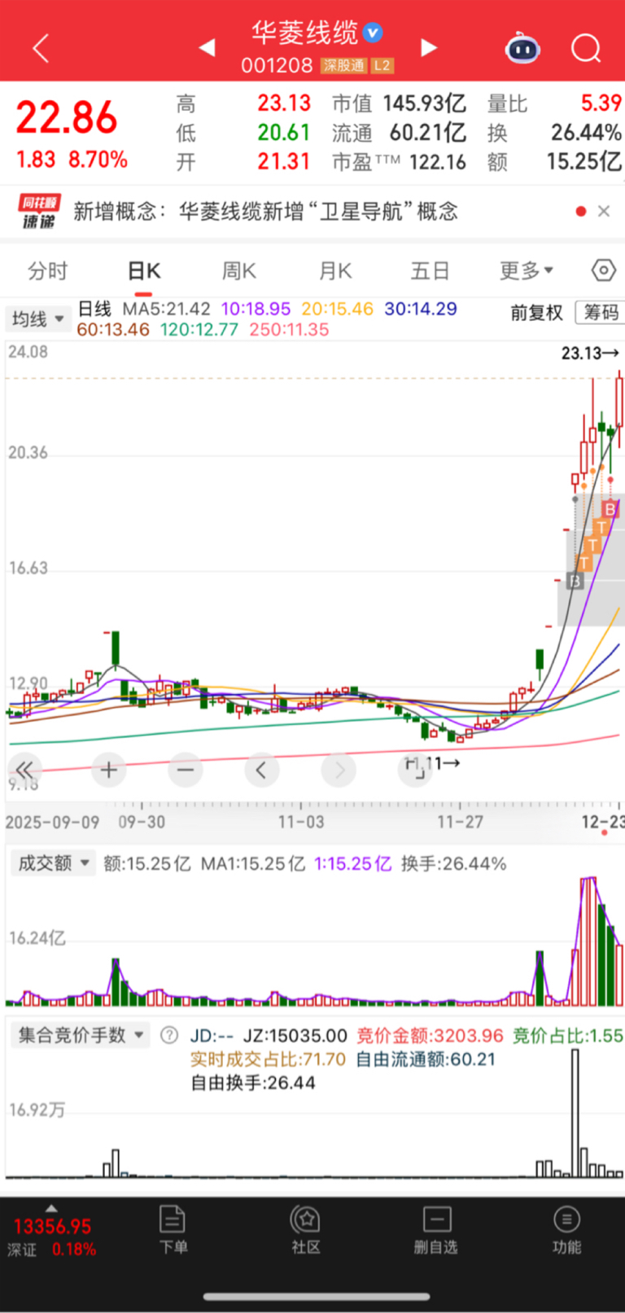Open the 成交额 indicator dropdown
This screenshot has height=1313, width=625.
pyautogui.click(x=53, y=863)
